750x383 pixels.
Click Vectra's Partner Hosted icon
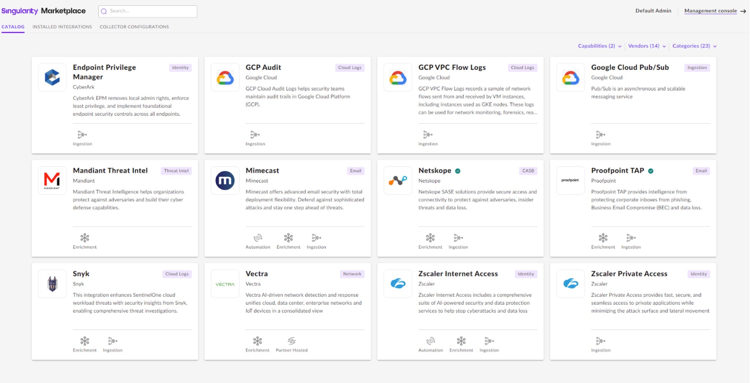pos(291,341)
